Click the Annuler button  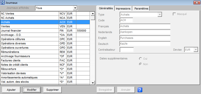[x=126, y=90]
